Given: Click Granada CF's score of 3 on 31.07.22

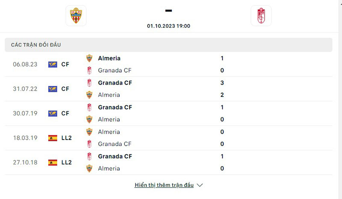Looking at the screenshot, I should [222, 83].
